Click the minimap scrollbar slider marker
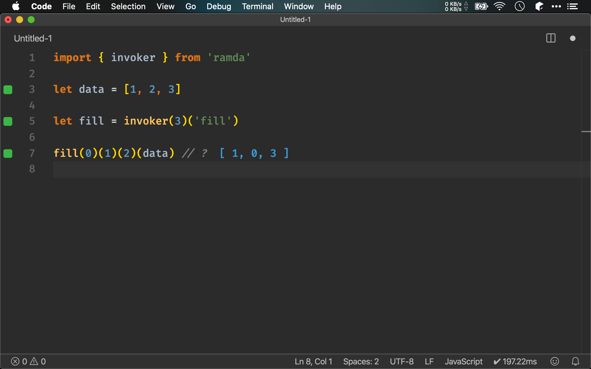This screenshot has height=369, width=591. pyautogui.click(x=586, y=131)
